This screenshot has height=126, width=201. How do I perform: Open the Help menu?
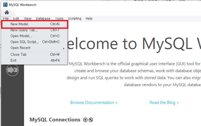pyautogui.click(x=89, y=18)
